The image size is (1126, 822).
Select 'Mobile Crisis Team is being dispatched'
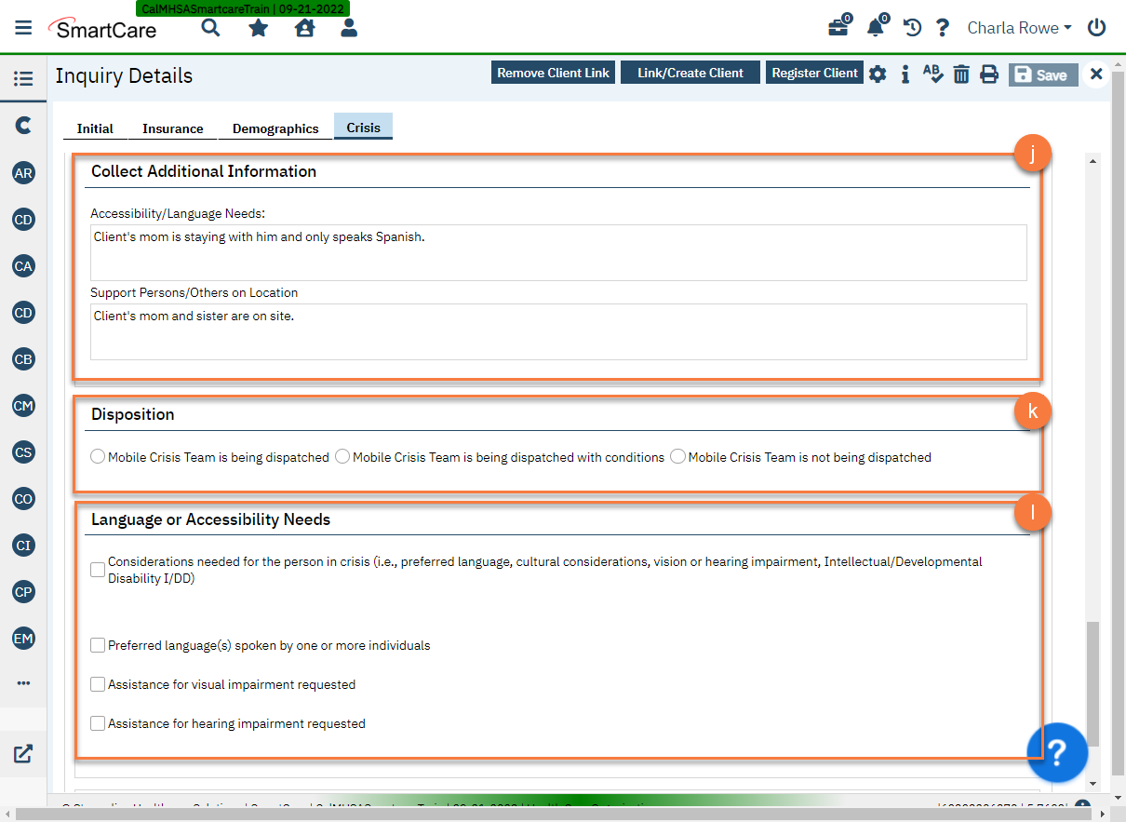(x=98, y=456)
